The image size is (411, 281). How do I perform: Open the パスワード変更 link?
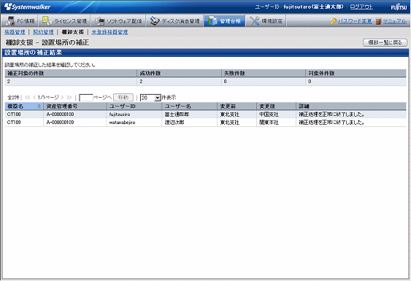pos(355,21)
